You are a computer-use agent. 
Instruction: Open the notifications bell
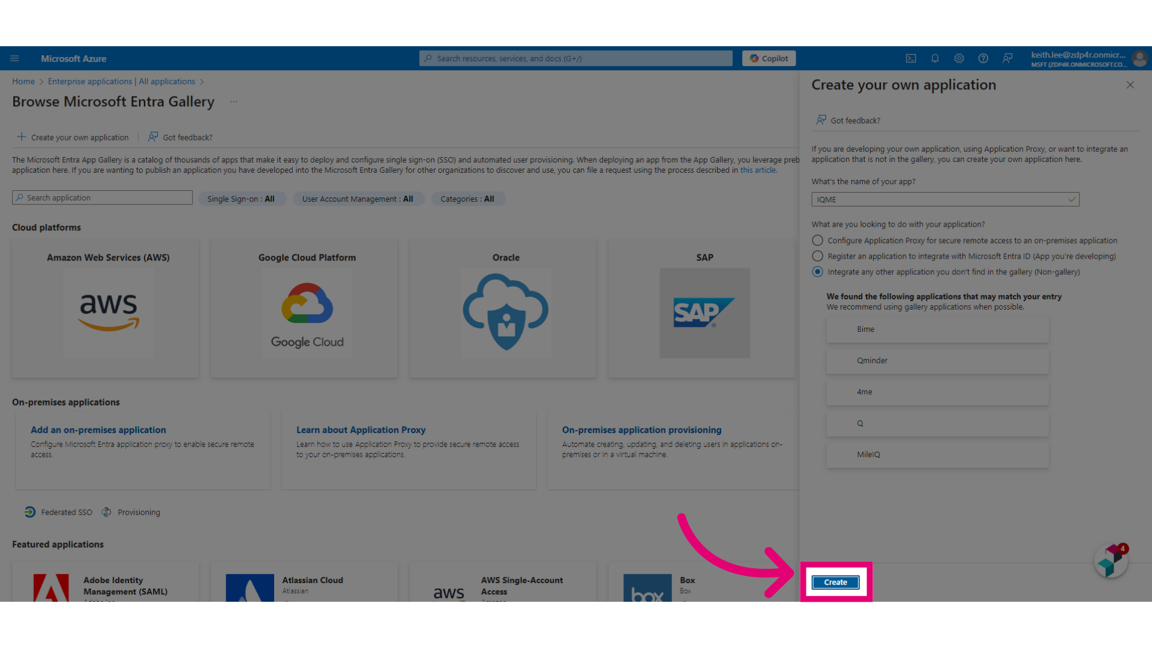pyautogui.click(x=935, y=58)
